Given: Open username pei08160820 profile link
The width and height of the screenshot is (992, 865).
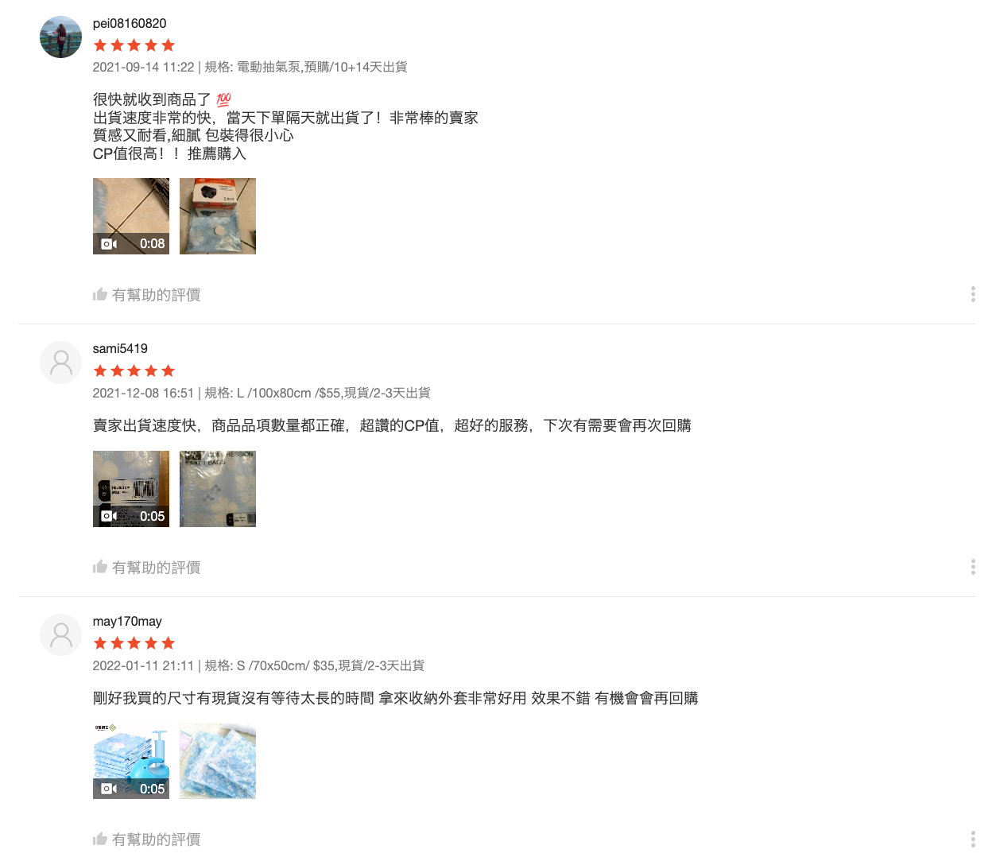Looking at the screenshot, I should click(x=130, y=24).
